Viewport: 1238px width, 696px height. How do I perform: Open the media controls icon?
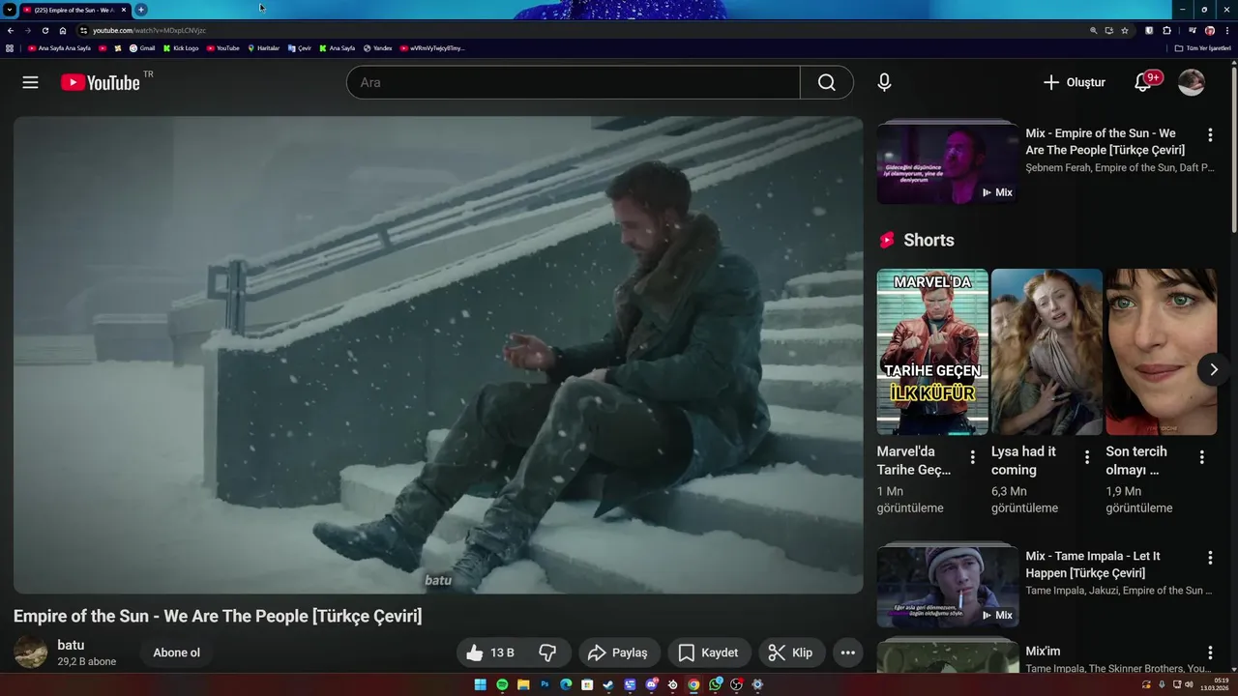coord(1192,30)
